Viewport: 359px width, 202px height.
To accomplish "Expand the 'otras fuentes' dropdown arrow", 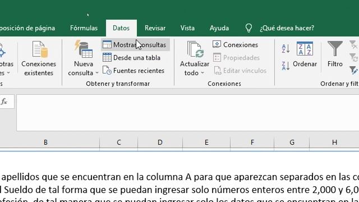I will point(8,73).
